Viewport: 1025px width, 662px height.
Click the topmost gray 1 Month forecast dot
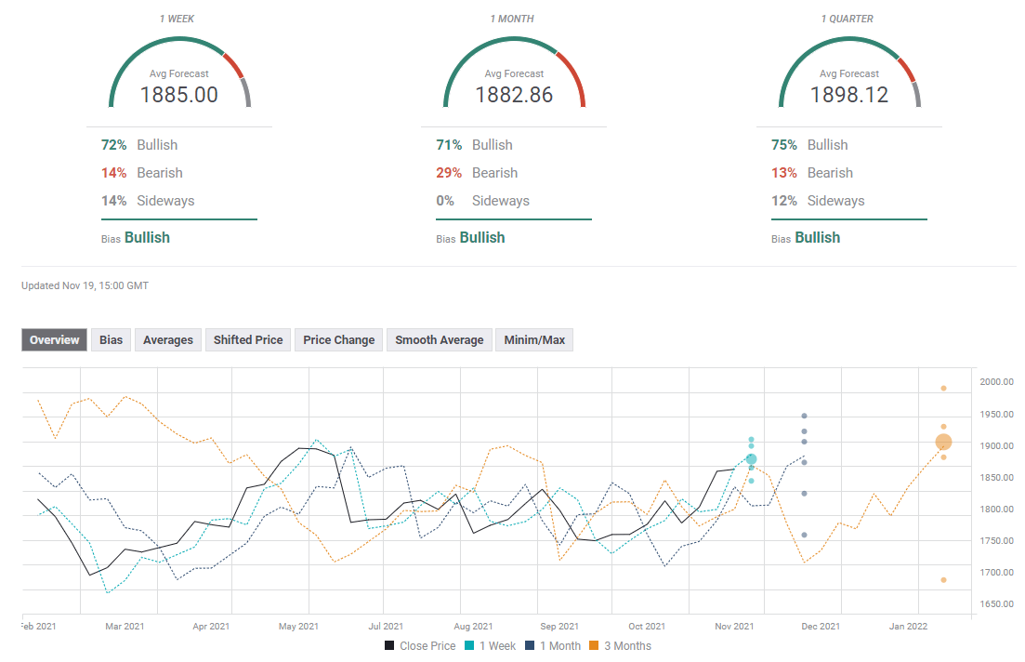804,417
